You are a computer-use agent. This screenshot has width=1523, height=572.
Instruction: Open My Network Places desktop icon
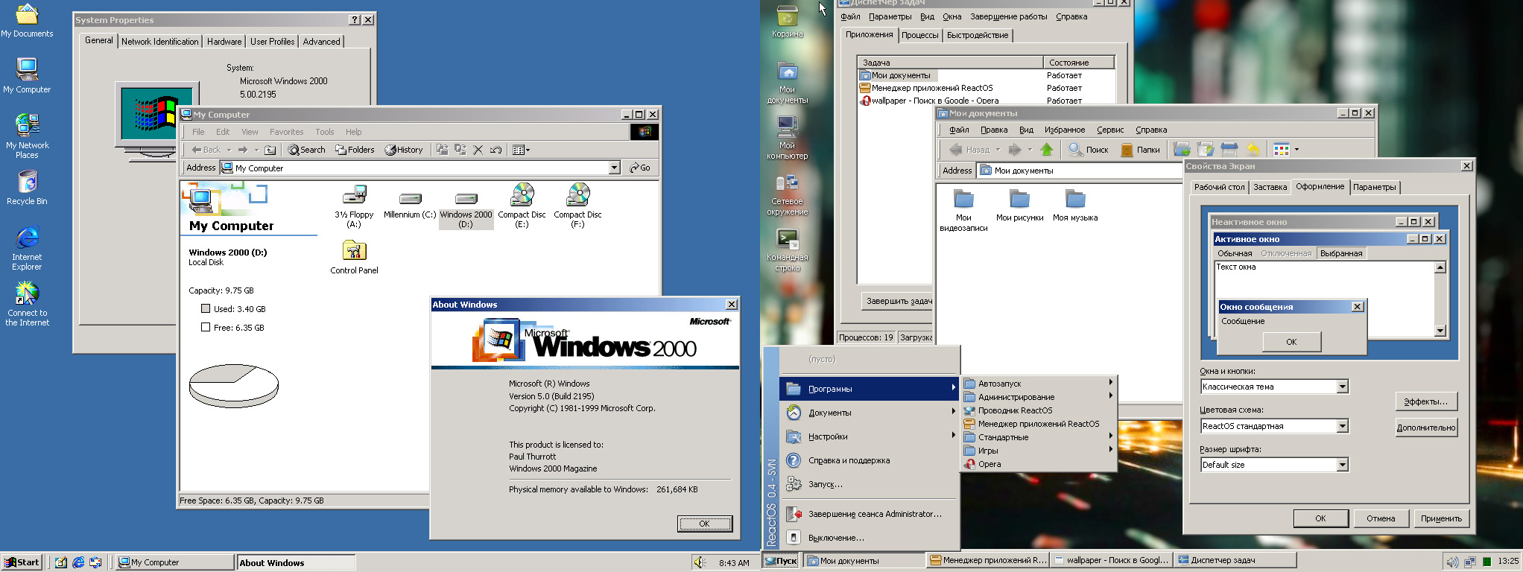(27, 136)
